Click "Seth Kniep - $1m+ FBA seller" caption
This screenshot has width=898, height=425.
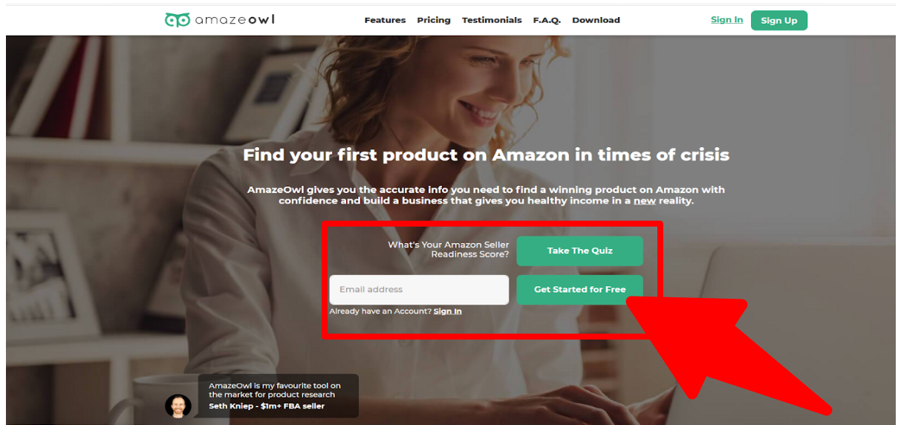[267, 406]
